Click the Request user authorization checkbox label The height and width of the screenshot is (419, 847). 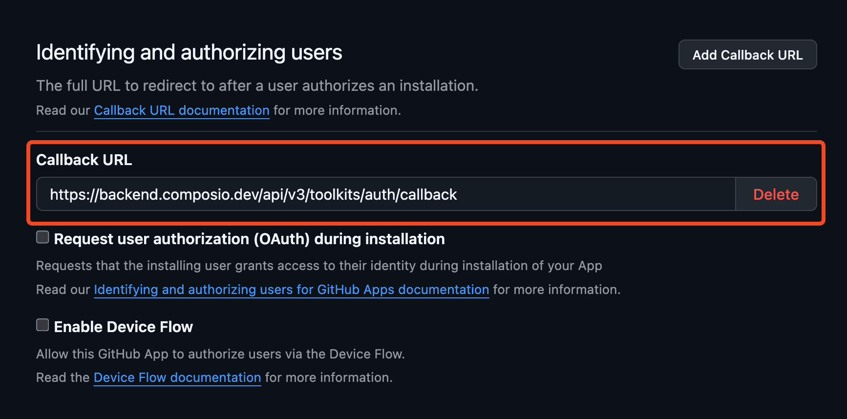click(x=249, y=239)
